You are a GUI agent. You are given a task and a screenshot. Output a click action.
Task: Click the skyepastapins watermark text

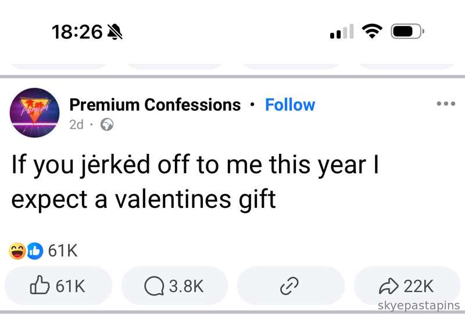419,305
